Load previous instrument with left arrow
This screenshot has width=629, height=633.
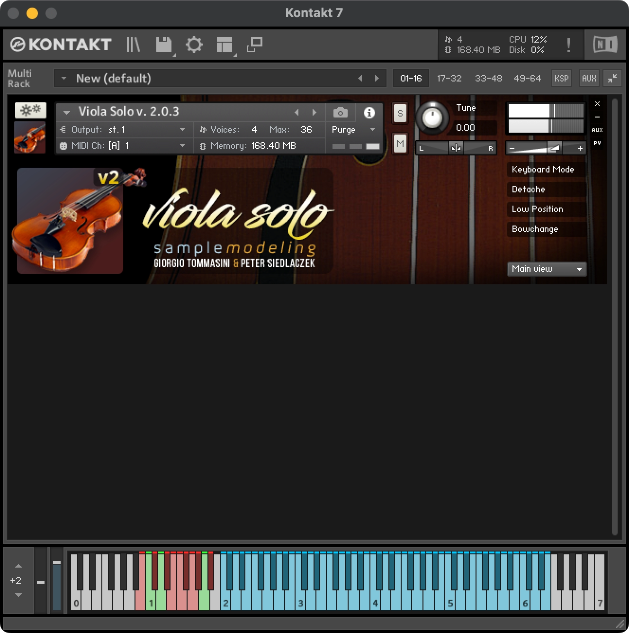click(297, 112)
